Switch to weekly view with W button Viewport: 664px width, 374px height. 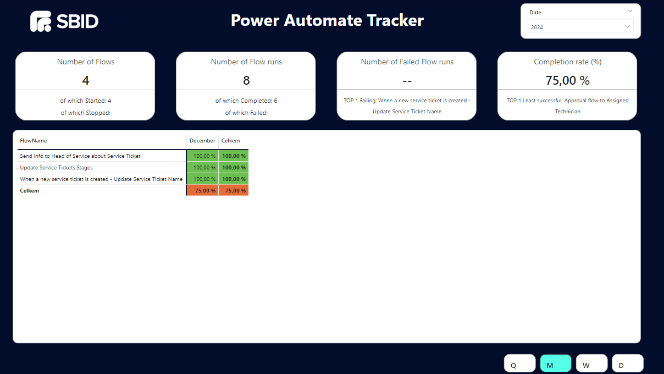coord(591,364)
